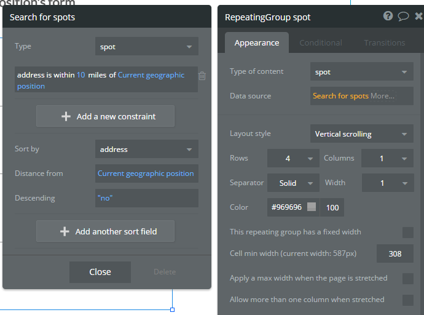
Task: Check allow more than one column
Action: (407, 300)
